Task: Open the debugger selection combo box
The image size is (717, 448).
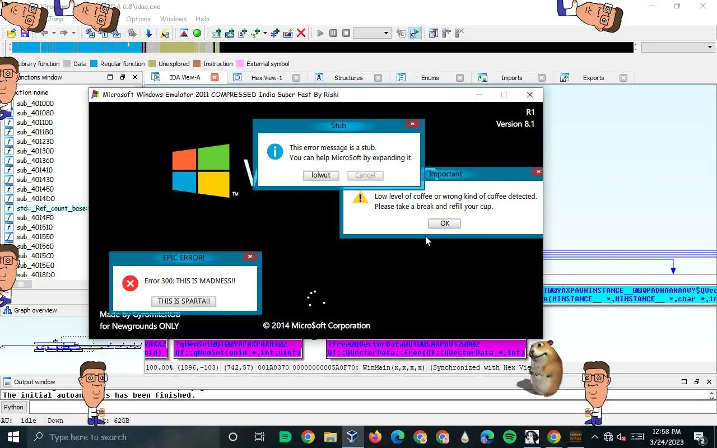Action: [x=371, y=34]
